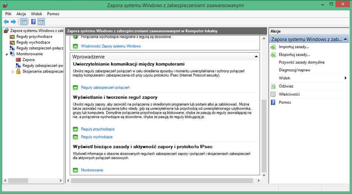
Task: Select the root Zapora systemu Windows node
Action: click(x=36, y=31)
